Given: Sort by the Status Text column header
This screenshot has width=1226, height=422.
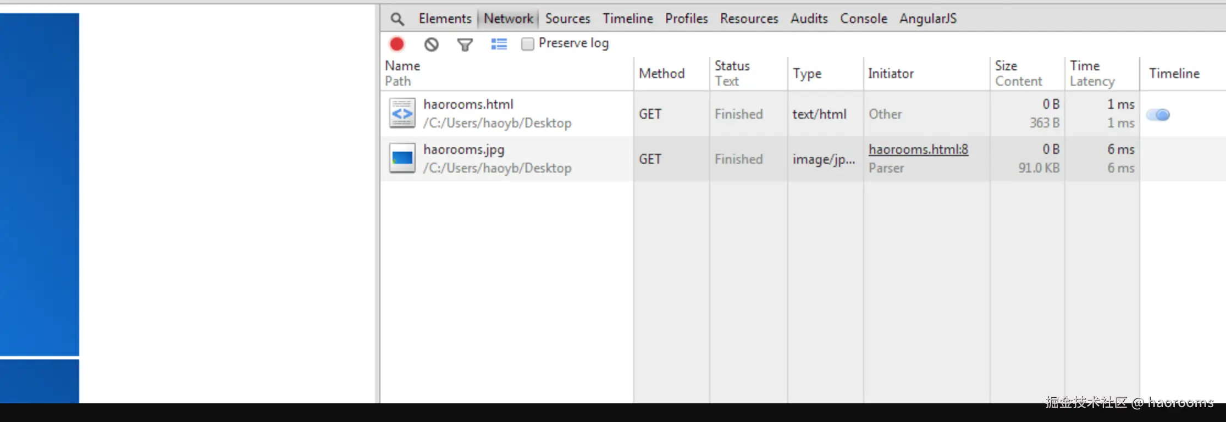Looking at the screenshot, I should point(748,74).
